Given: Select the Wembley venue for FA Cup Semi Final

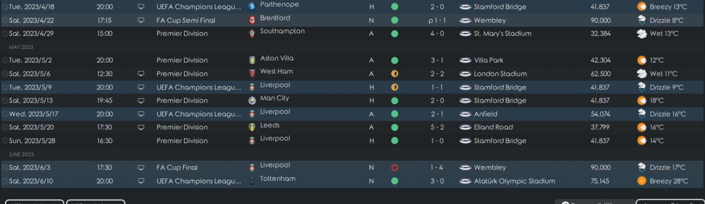Looking at the screenshot, I should tap(490, 20).
